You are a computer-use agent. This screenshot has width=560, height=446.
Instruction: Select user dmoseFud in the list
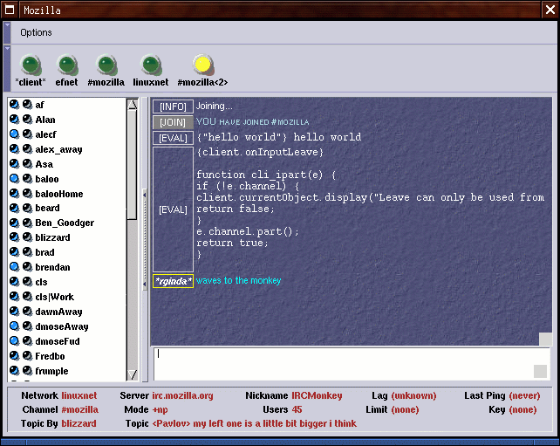tap(58, 341)
